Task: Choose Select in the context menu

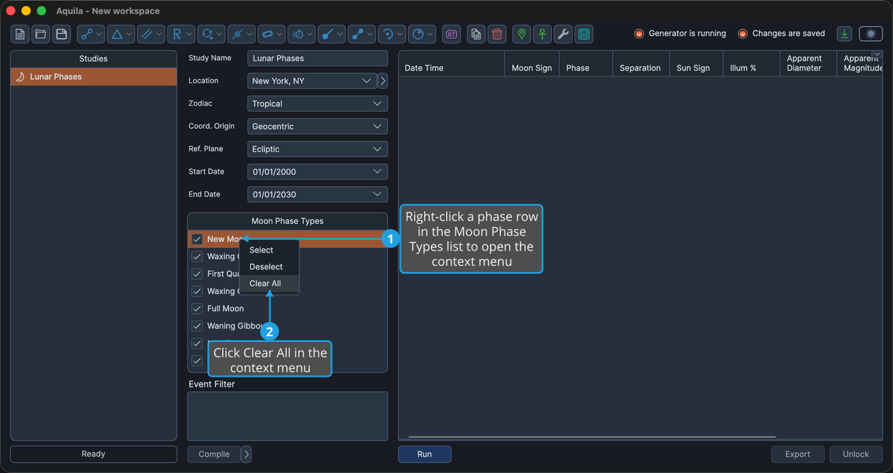Action: pyautogui.click(x=269, y=250)
